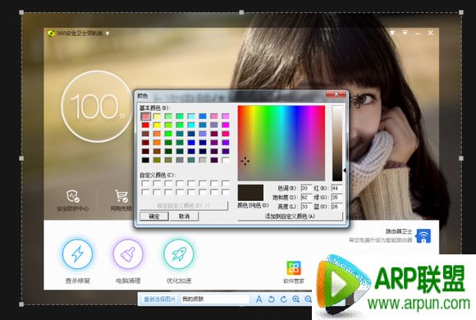Select the white basic color swatch
476x320 pixels.
pyautogui.click(x=226, y=160)
